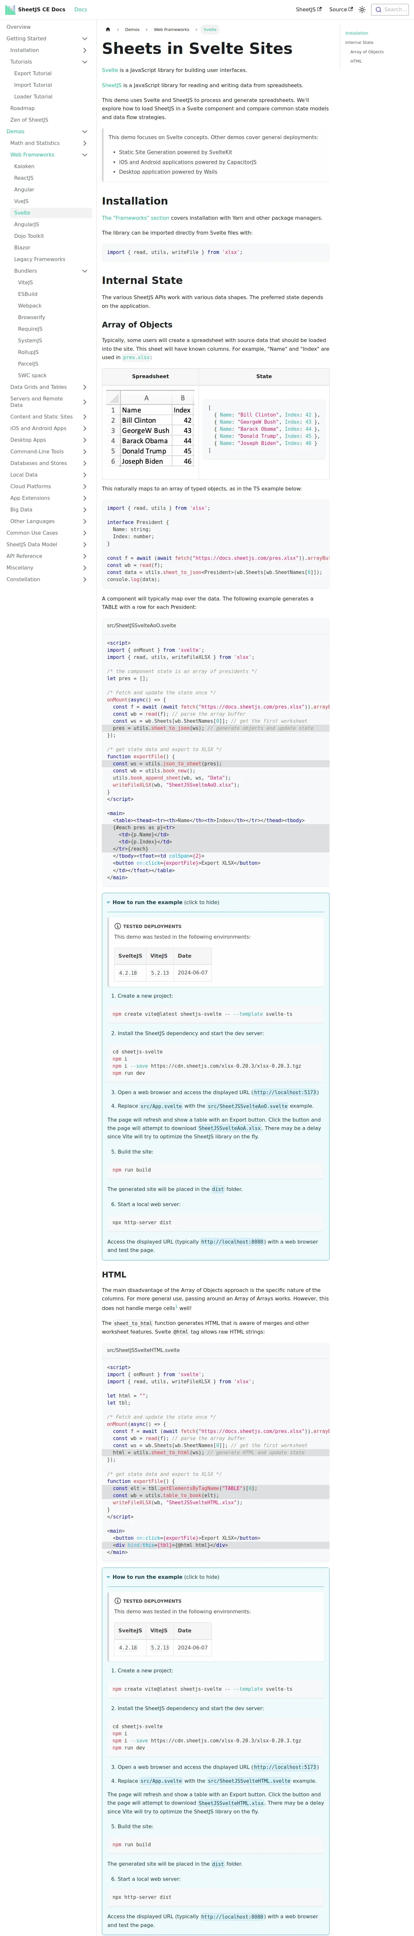This screenshot has width=414, height=1936.
Task: Expand the Big Data chevron
Action: 84,509
